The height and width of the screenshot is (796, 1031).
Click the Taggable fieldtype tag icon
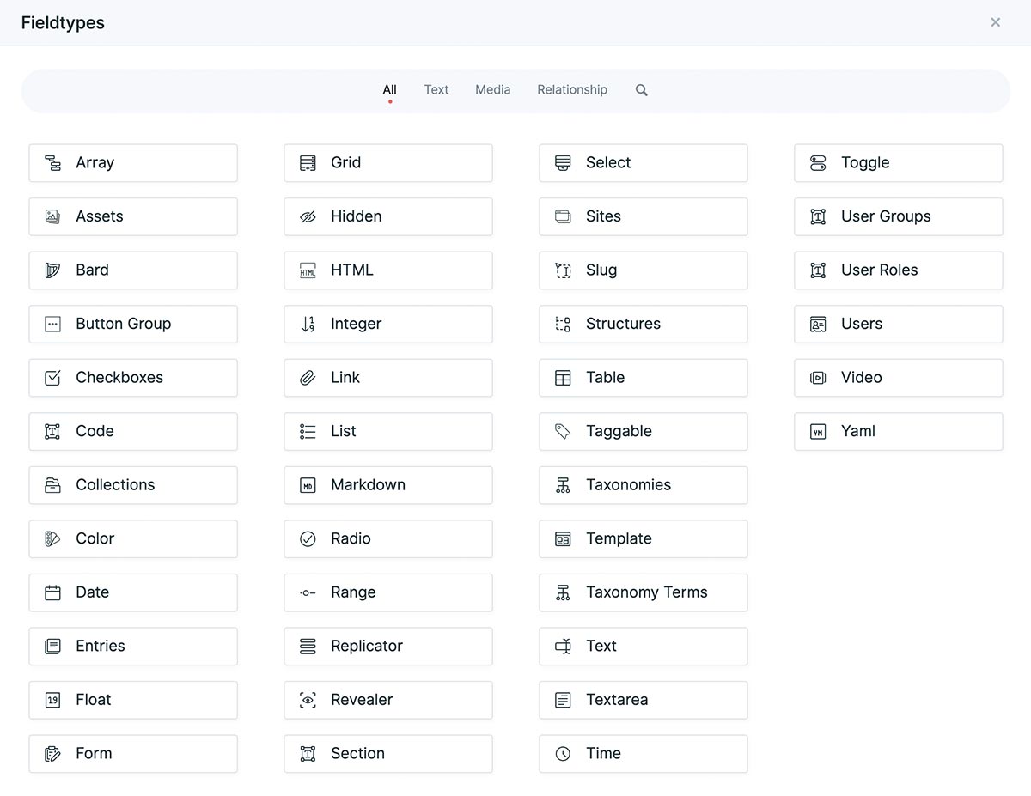(x=562, y=431)
